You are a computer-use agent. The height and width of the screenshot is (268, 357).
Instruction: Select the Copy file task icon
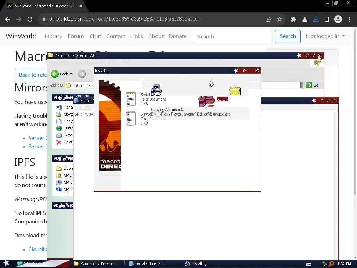[x=59, y=121]
